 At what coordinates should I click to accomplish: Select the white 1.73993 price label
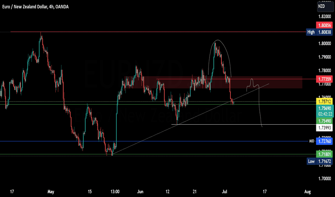click(x=324, y=128)
